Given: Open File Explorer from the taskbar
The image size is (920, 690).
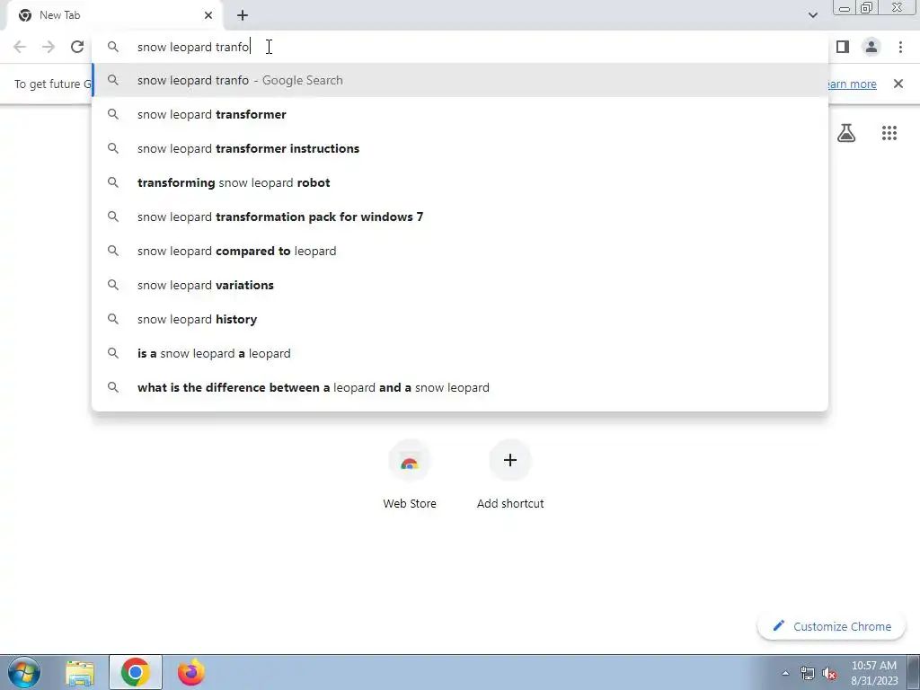Looking at the screenshot, I should pyautogui.click(x=80, y=673).
